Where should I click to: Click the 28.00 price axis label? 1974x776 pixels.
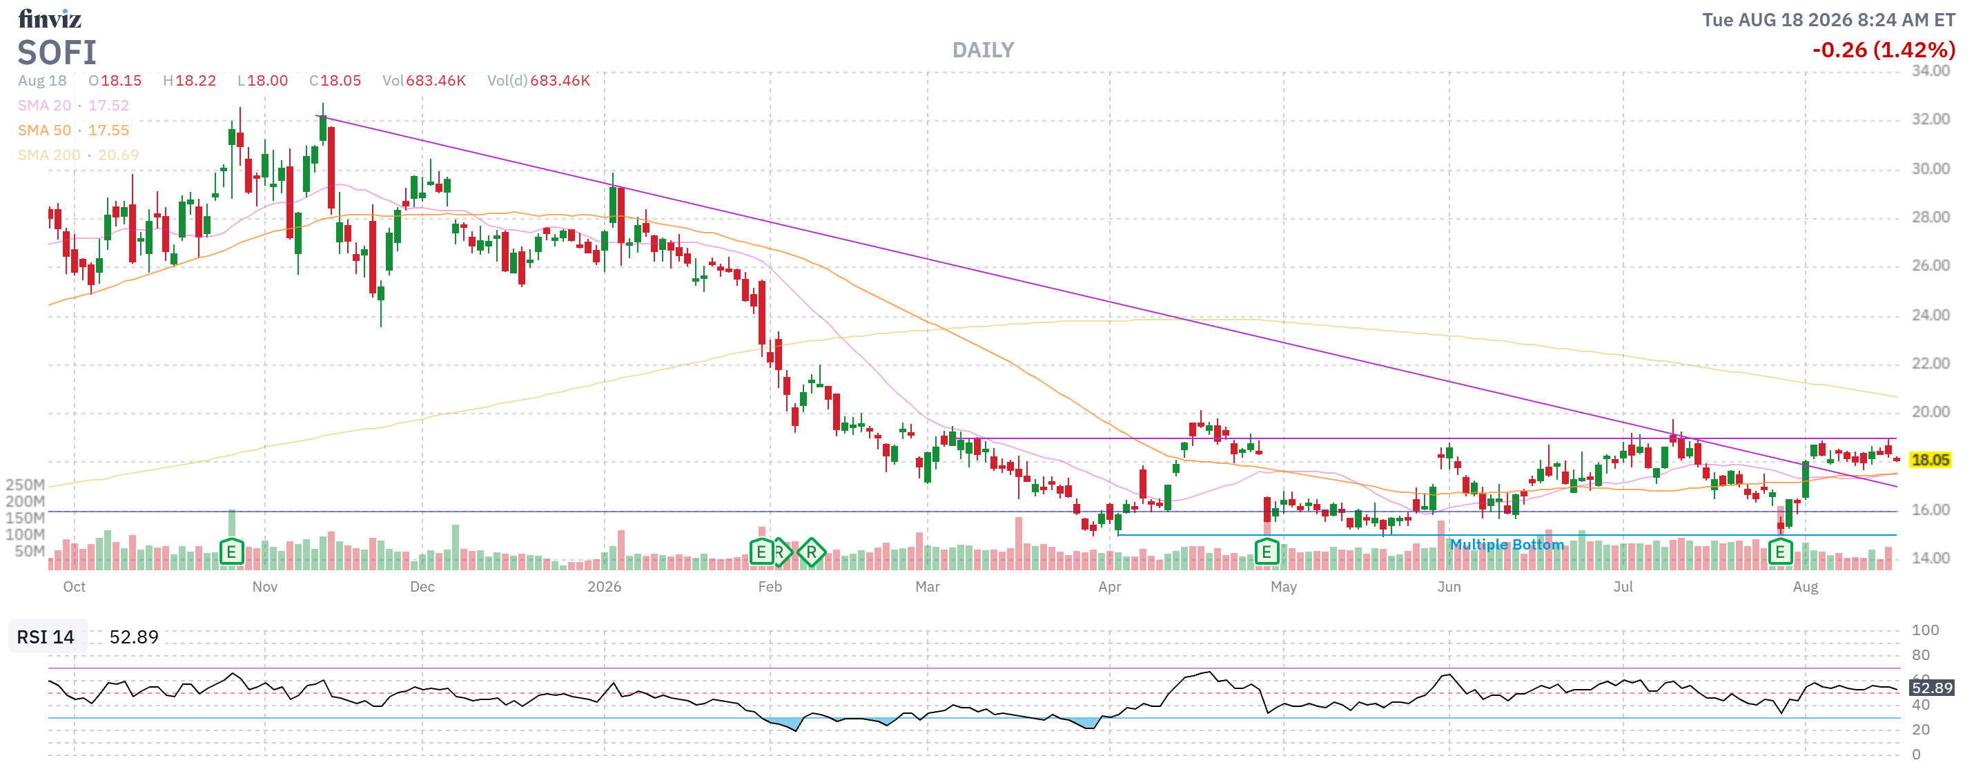tap(1931, 217)
